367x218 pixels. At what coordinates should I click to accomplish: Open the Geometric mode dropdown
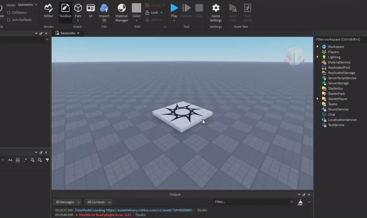28,5
